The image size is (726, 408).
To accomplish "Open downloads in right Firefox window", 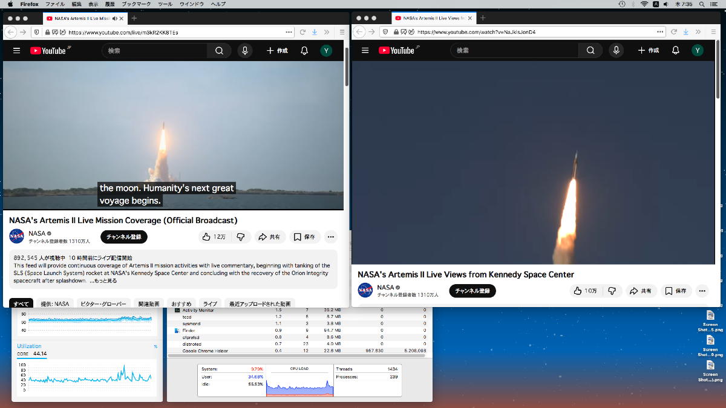I will (686, 32).
